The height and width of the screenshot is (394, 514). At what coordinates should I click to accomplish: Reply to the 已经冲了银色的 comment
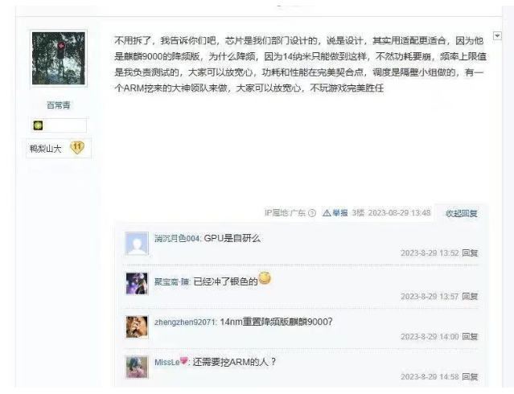point(470,297)
